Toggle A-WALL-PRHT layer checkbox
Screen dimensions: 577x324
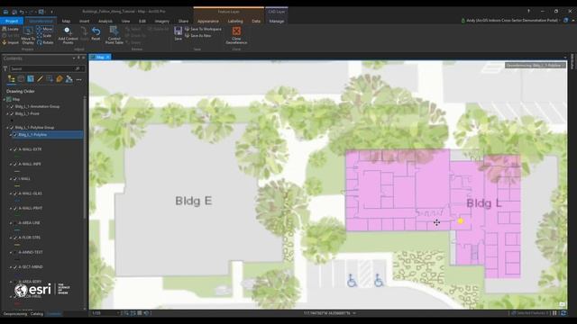(x=15, y=208)
